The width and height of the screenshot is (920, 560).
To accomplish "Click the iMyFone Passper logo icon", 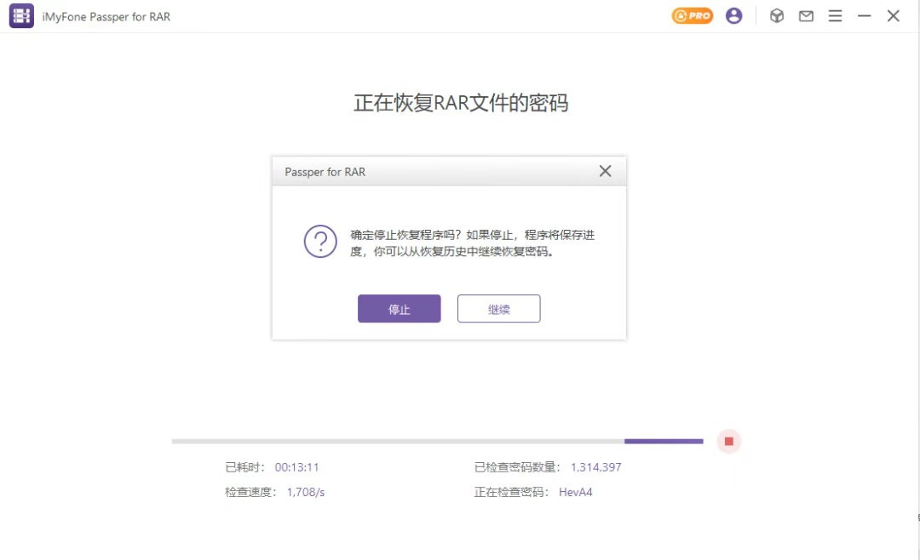I will [20, 15].
